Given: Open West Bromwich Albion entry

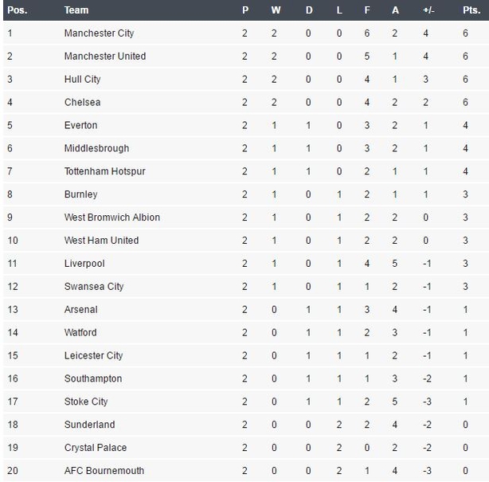Looking at the screenshot, I should [112, 217].
